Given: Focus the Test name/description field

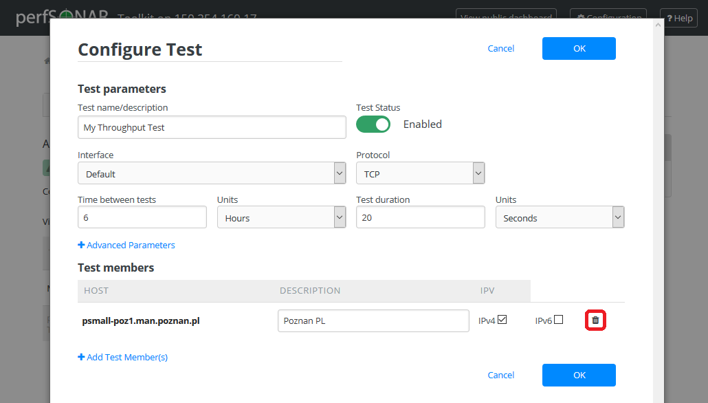Looking at the screenshot, I should pos(212,127).
